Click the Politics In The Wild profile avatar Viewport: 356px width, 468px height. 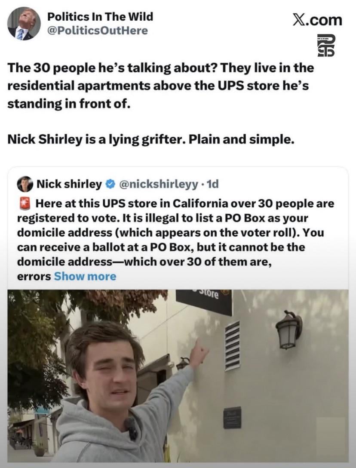coord(24,24)
